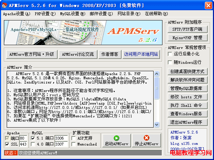Click the APMServ讨论交流 button
Image resolution: width=214 pixels, height=160 pixels.
(x=78, y=54)
